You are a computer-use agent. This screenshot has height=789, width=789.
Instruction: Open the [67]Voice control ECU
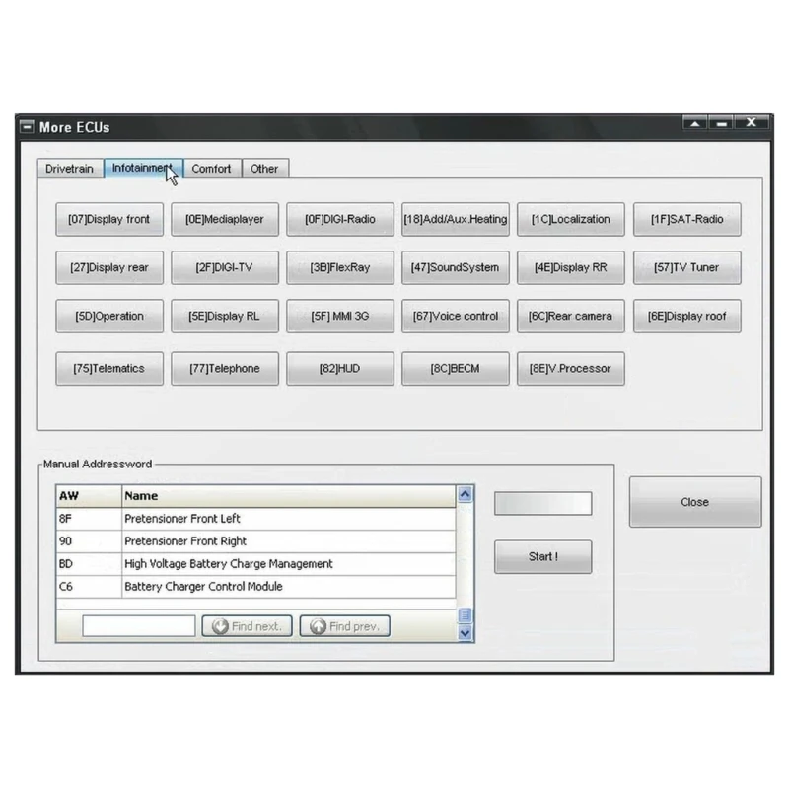pos(456,316)
